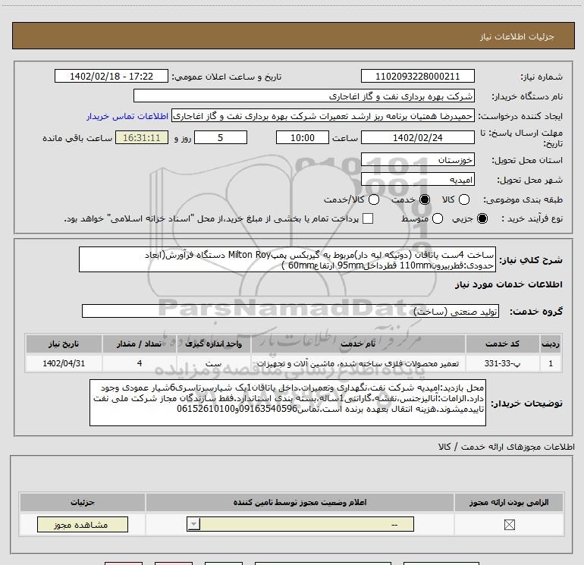This screenshot has width=584, height=565.
Task: Click the service group field تولید صنعتی (ساخت)
Action: coord(290,312)
